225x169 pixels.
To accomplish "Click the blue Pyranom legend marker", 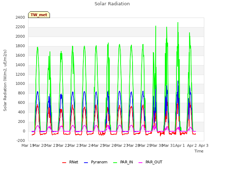I will tap(86, 163).
